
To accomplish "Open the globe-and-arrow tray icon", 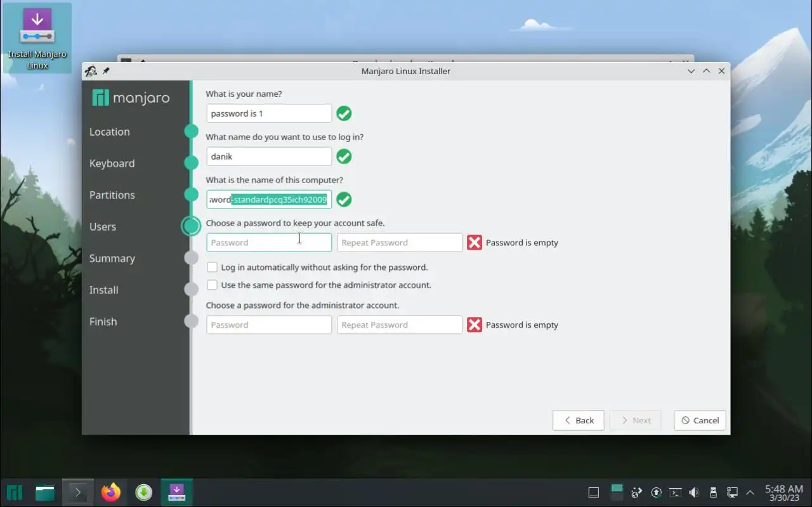I will [x=638, y=492].
